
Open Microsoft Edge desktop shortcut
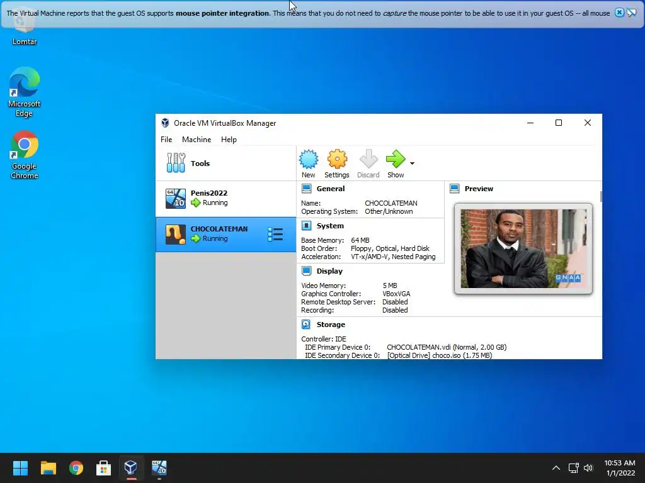click(x=25, y=92)
